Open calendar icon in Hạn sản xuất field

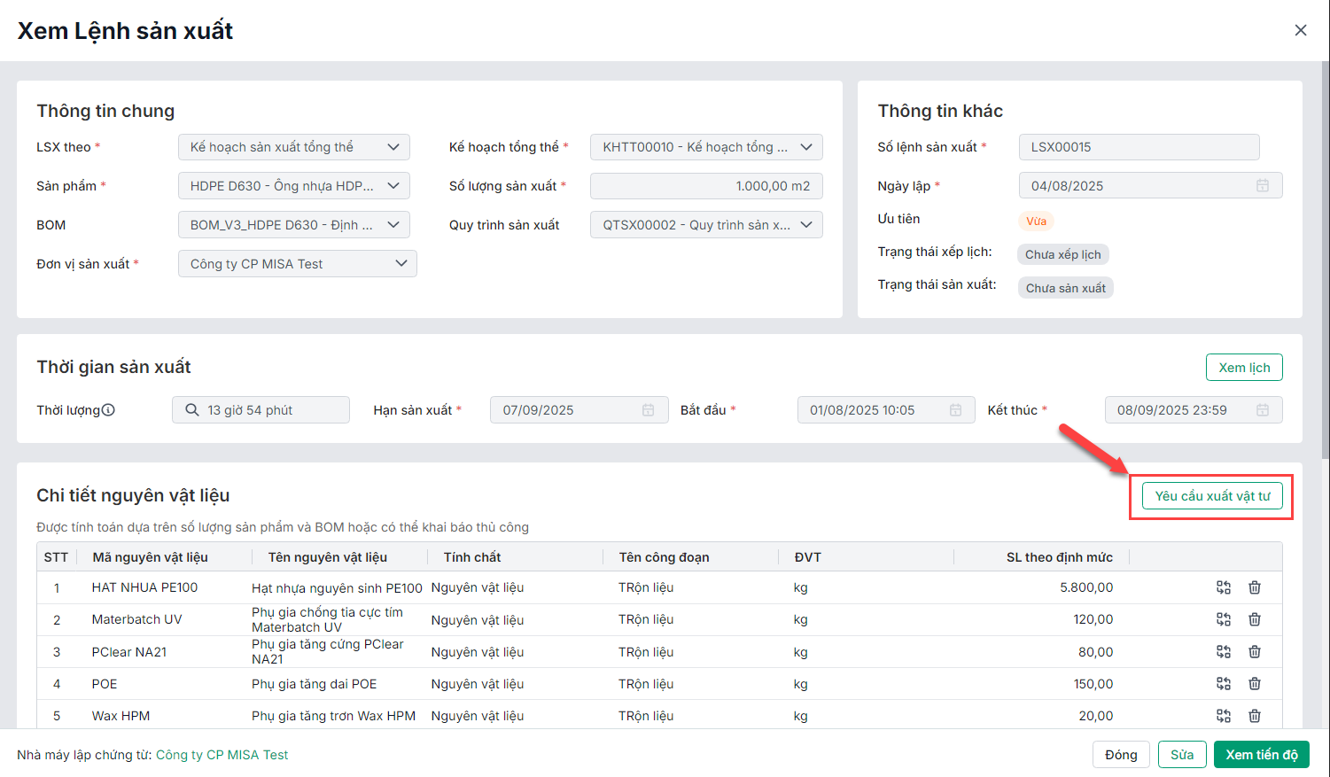pos(649,410)
